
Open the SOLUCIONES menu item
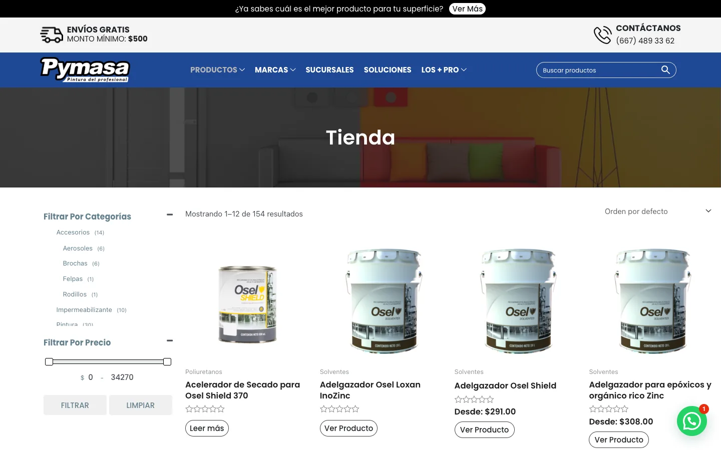coord(388,70)
